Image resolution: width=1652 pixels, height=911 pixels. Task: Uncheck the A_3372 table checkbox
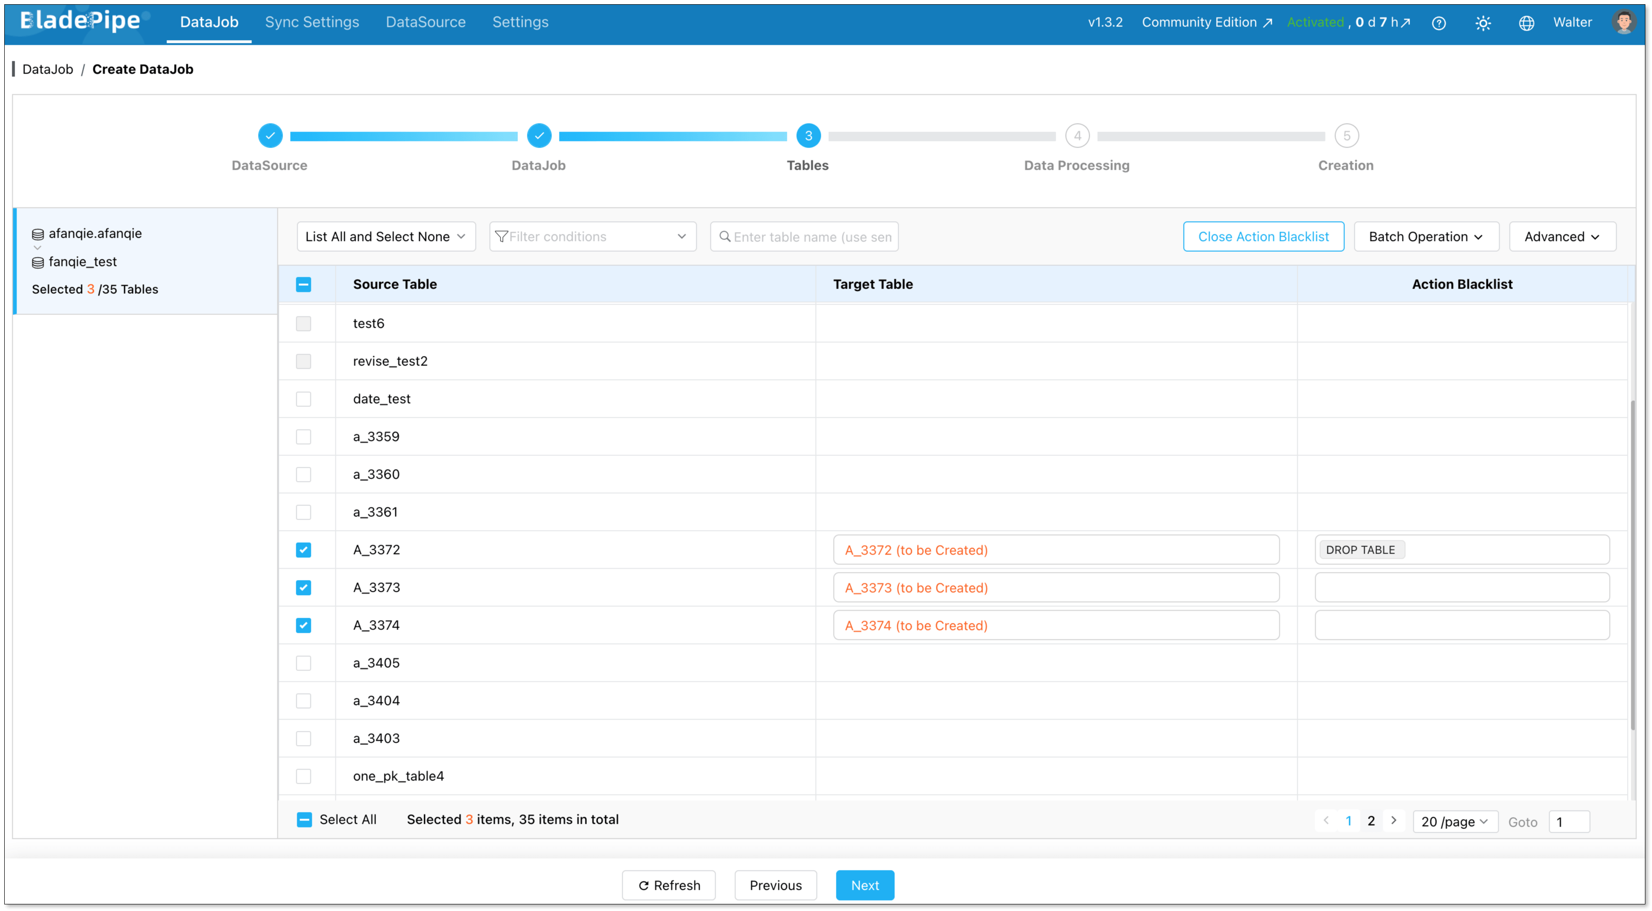click(303, 550)
